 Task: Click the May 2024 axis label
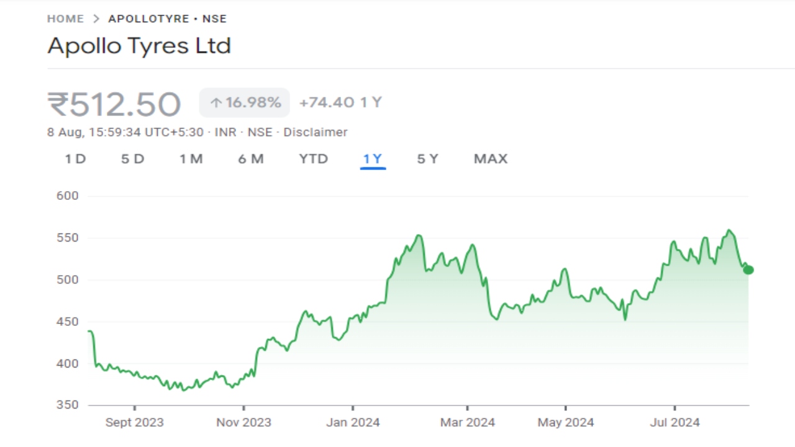[566, 423]
